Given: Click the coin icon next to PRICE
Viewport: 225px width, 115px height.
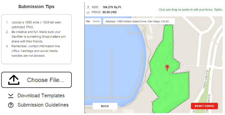Looking at the screenshot, I should [88, 12].
